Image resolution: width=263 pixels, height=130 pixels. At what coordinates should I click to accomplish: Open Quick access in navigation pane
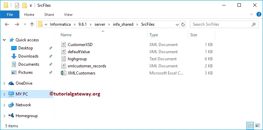27,40
